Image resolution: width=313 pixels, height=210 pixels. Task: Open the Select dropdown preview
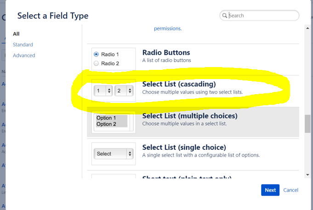tap(114, 153)
